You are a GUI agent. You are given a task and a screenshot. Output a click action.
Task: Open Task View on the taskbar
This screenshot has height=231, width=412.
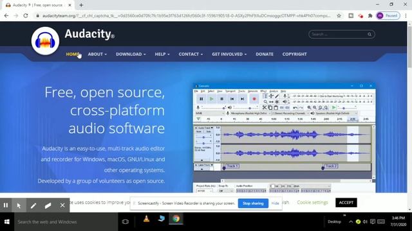tap(126, 222)
